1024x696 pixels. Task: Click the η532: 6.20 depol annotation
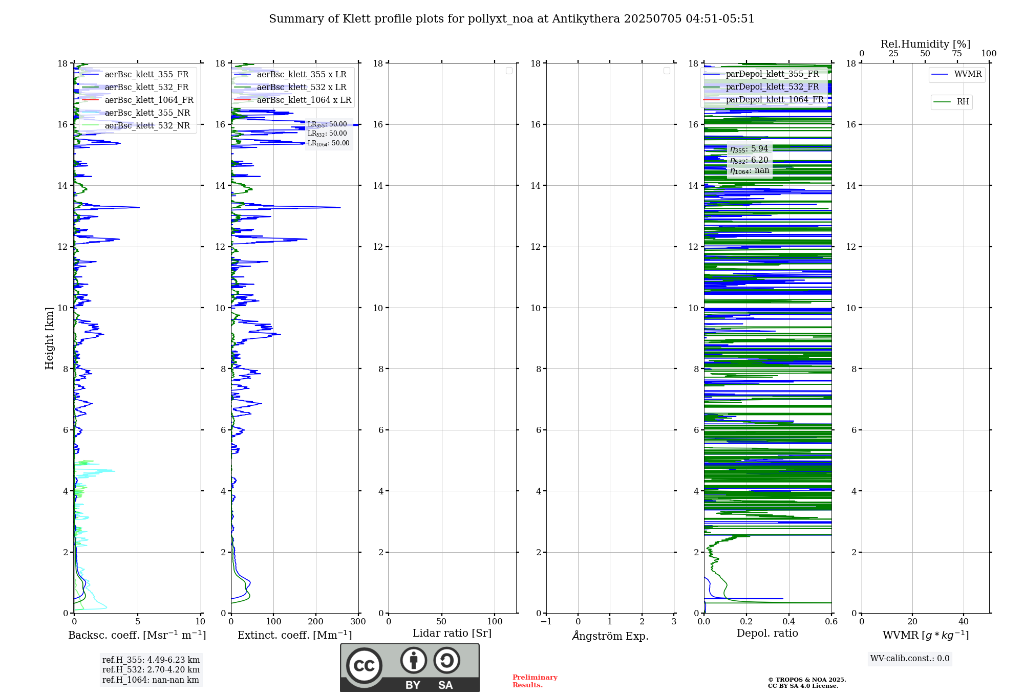[749, 160]
